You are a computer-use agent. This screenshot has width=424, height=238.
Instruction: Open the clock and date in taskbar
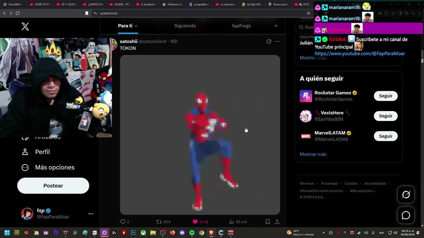pos(408,233)
